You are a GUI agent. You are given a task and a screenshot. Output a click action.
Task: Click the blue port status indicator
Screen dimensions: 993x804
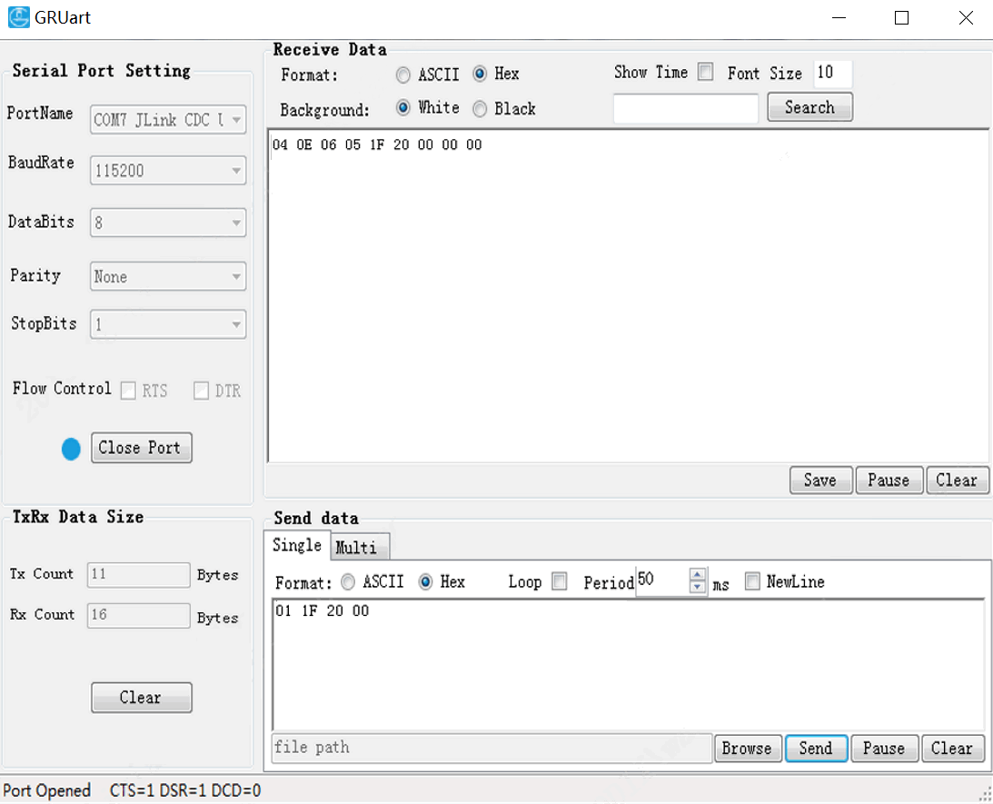pyautogui.click(x=71, y=449)
